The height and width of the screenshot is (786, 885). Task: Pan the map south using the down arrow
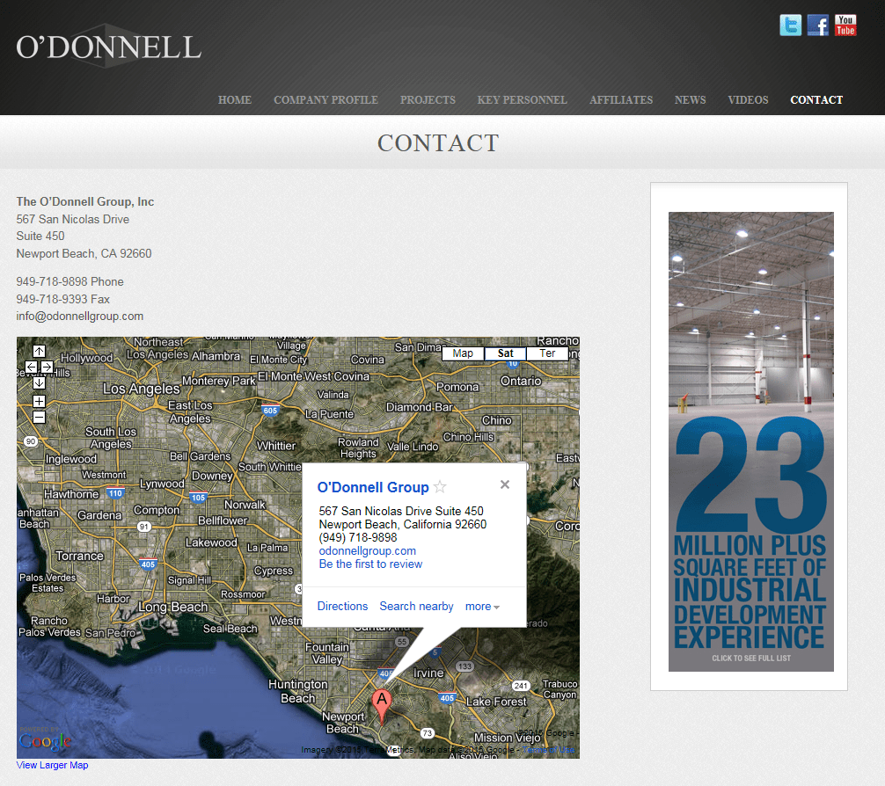(39, 383)
